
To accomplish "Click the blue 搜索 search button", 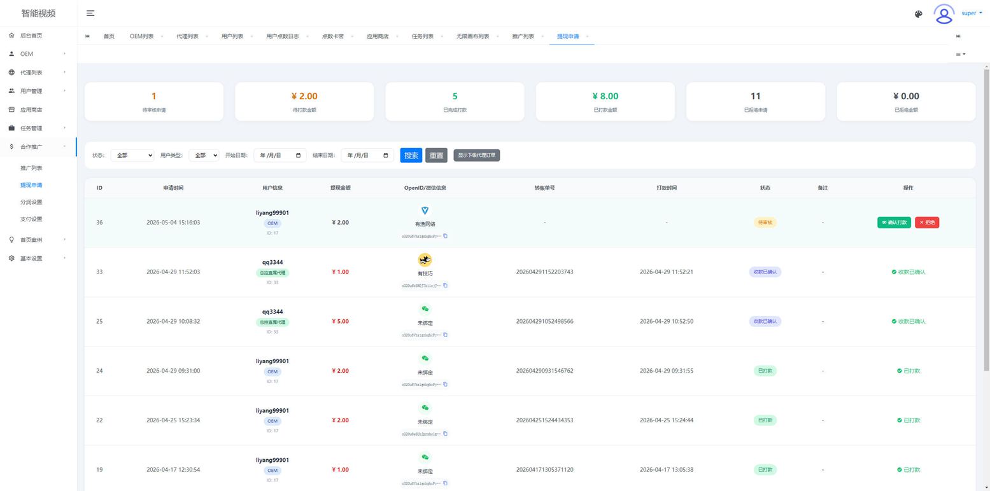I will 411,155.
